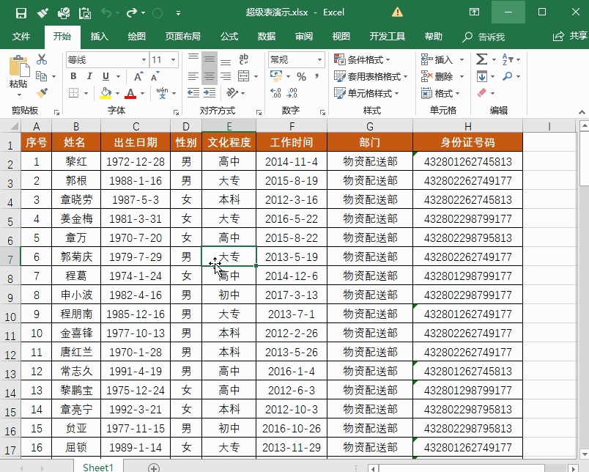Click the 删除 cells button
The image size is (589, 472).
coord(437,77)
